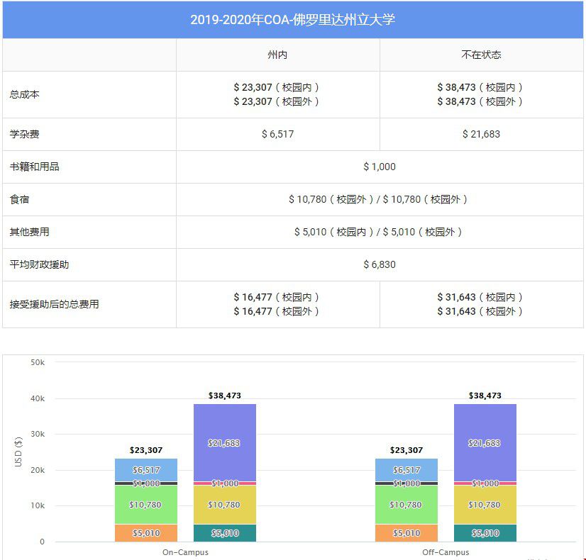Click the 20k y-axis tick label

tap(38, 470)
